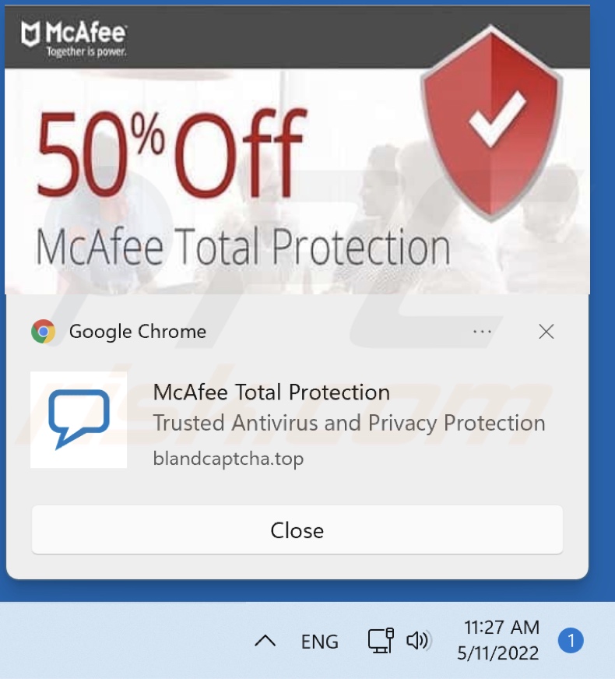Open the three-dot notification options menu
The height and width of the screenshot is (679, 615).
pos(482,332)
